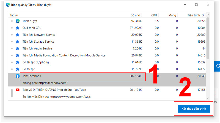Screen dimensions: 220x123
Task: Sort by the Tác vụ column header
Action: coord(14,15)
